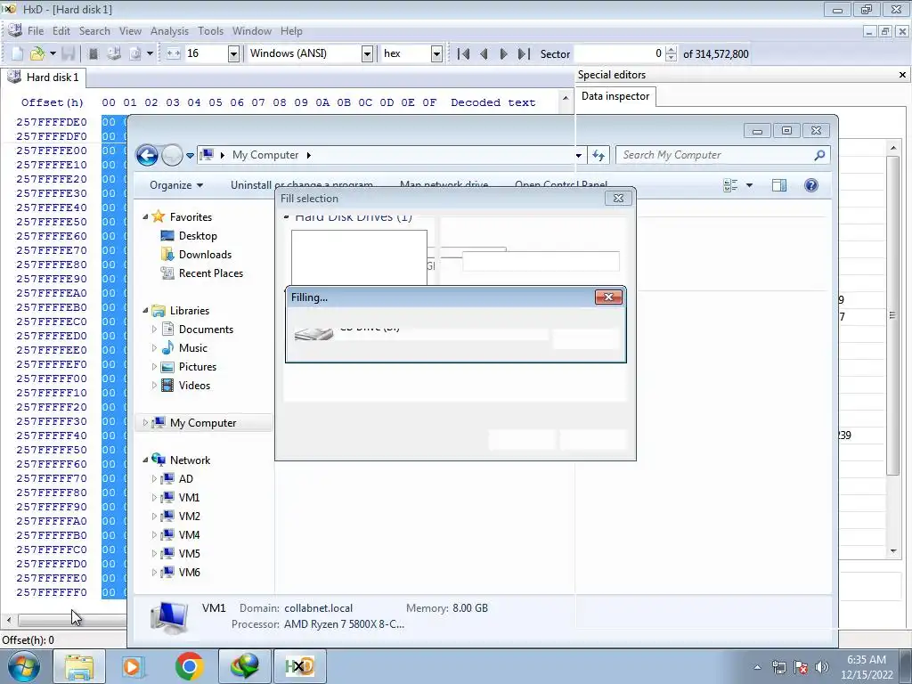Click the bytes-per-row width icon
Screen dimensions: 912x684
(x=174, y=53)
